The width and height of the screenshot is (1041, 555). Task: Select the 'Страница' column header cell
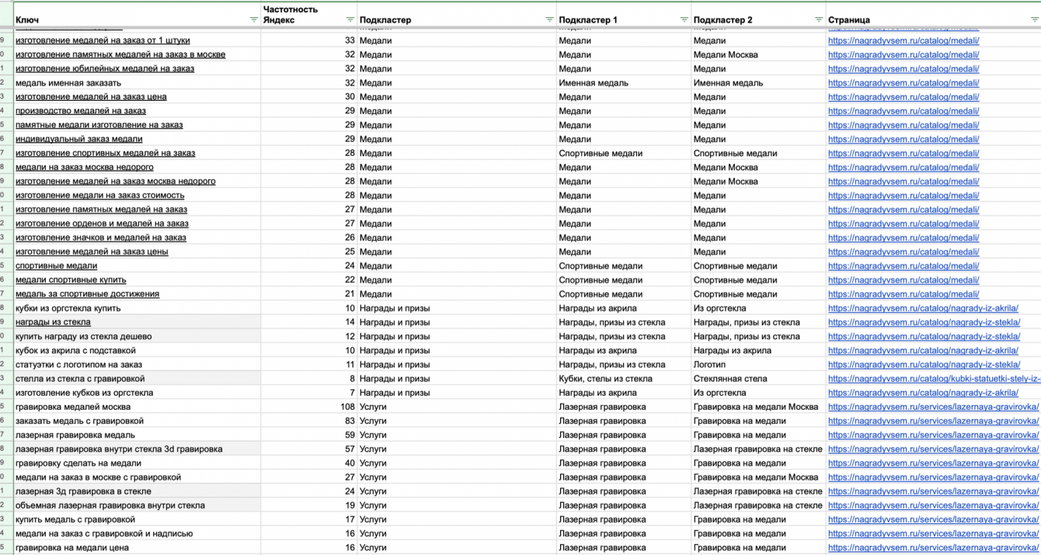click(x=917, y=20)
